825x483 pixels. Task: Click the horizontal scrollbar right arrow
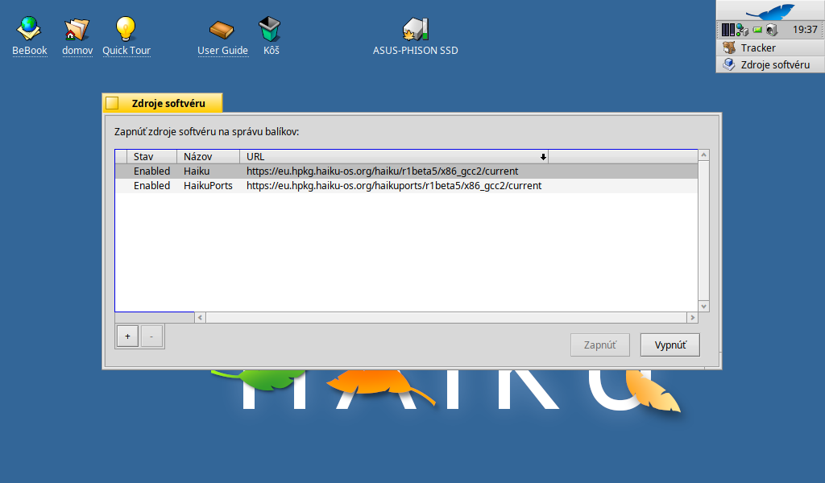692,317
